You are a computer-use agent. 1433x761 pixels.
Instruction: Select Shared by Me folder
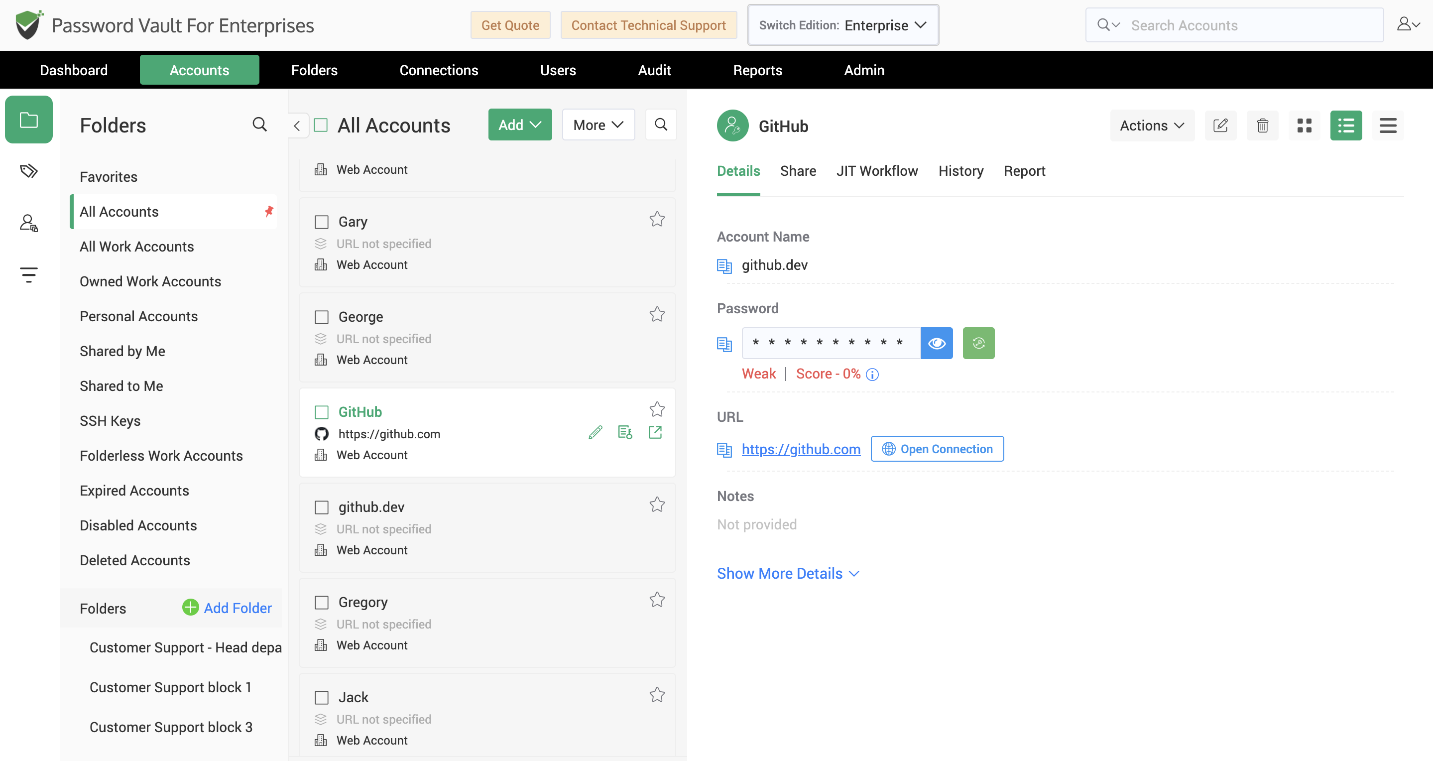[122, 351]
